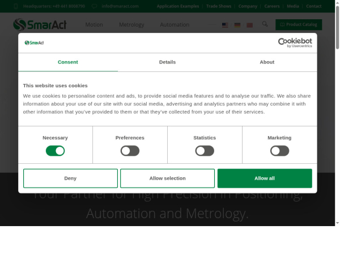The width and height of the screenshot is (340, 255).
Task: Click the scrollbar down arrow
Action: click(337, 223)
